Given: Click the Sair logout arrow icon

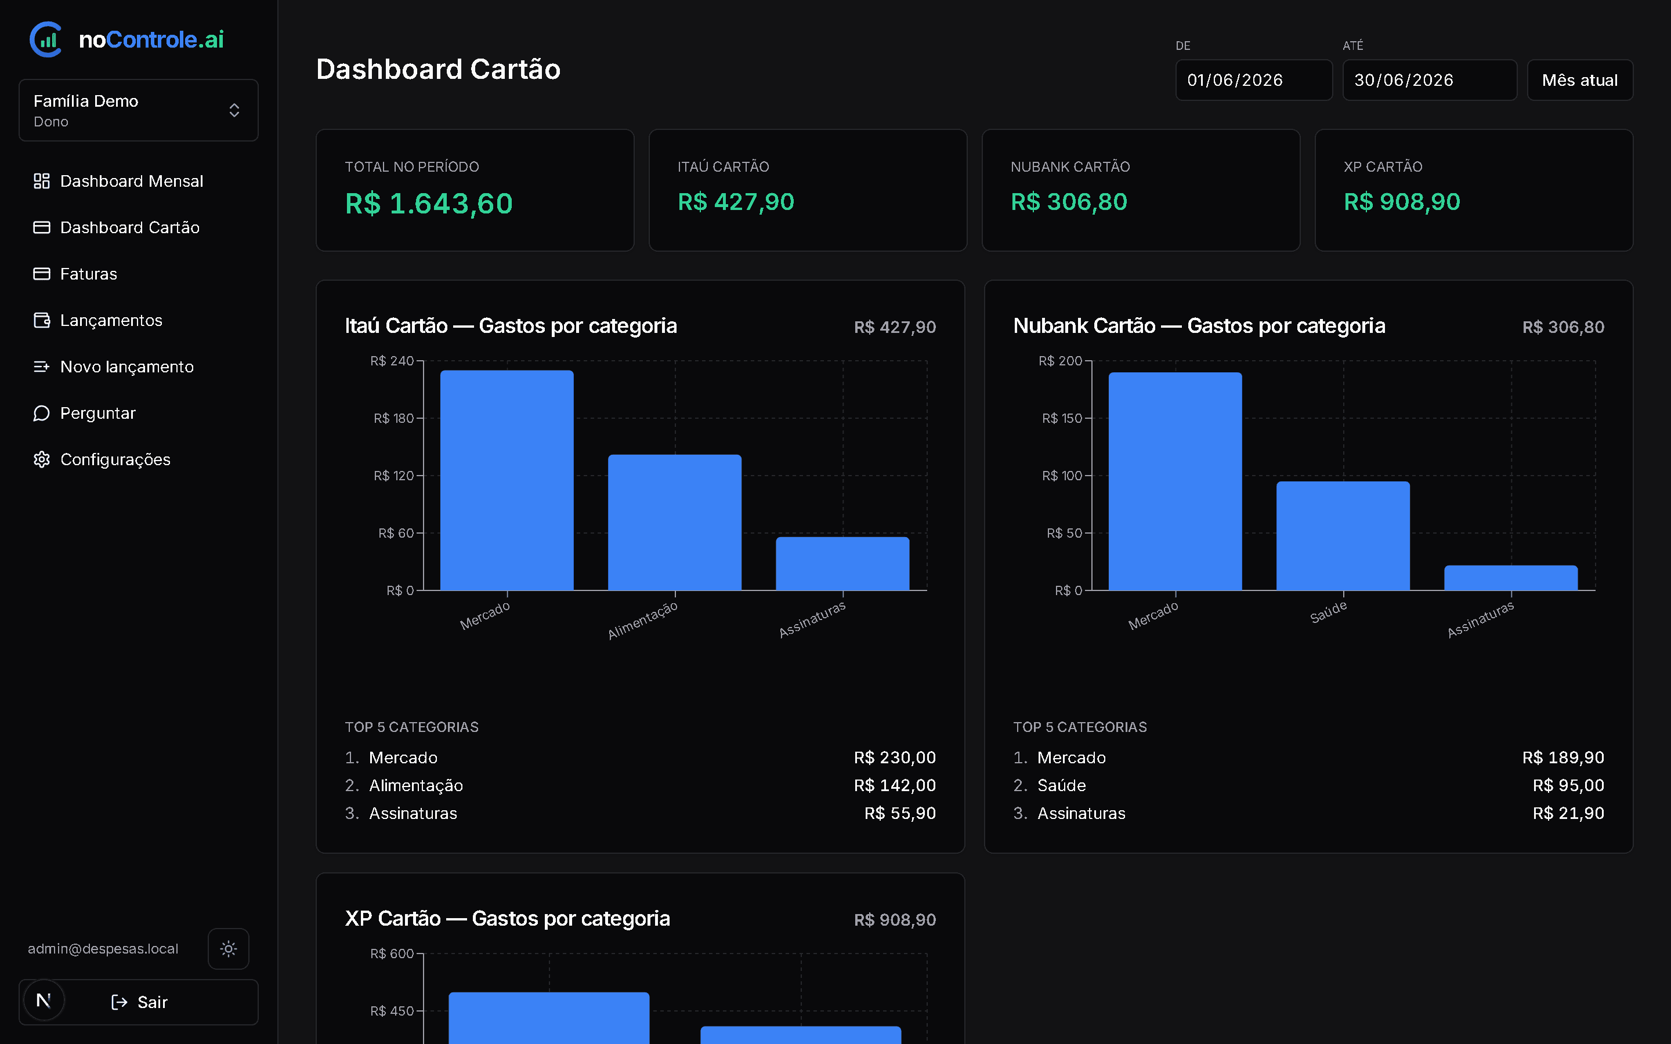Looking at the screenshot, I should click(120, 1002).
